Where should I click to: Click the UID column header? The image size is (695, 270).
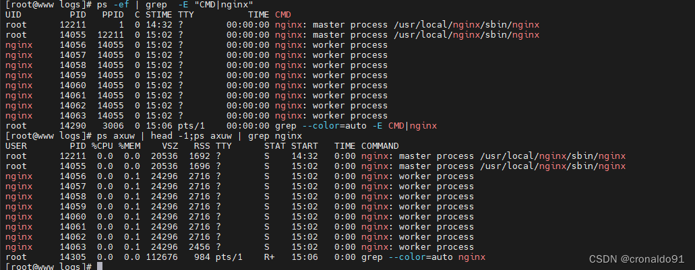tap(13, 15)
